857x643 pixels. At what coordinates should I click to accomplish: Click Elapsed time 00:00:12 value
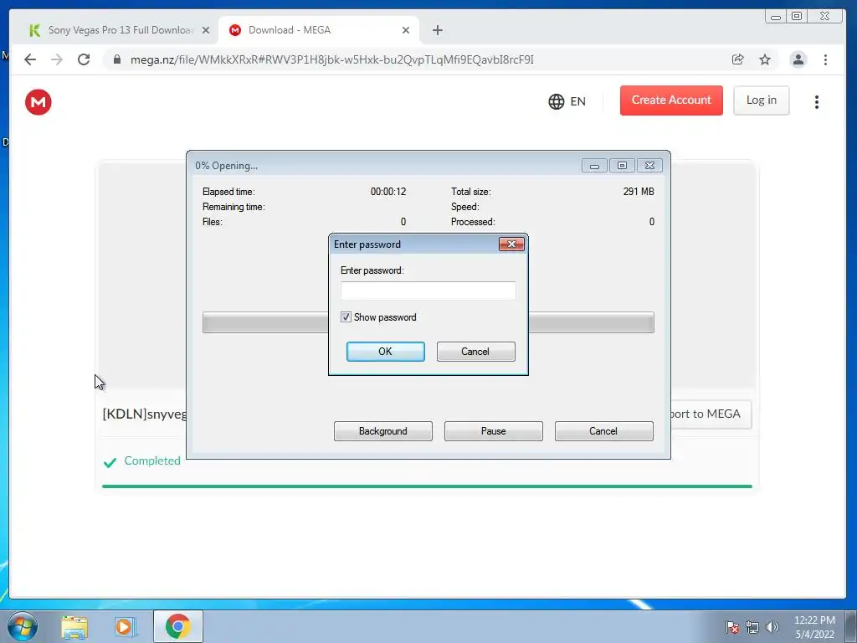coord(388,192)
